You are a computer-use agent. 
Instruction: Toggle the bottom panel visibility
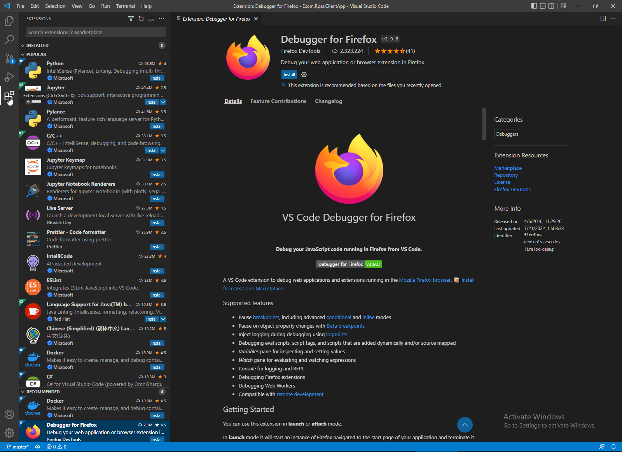point(542,6)
